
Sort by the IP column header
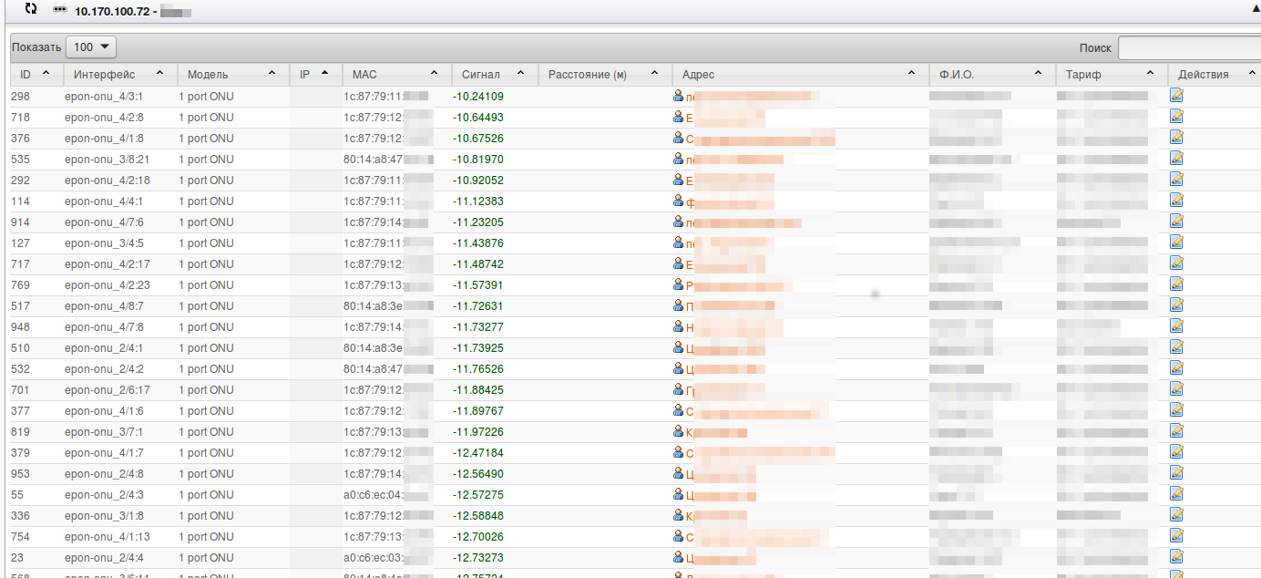(315, 75)
